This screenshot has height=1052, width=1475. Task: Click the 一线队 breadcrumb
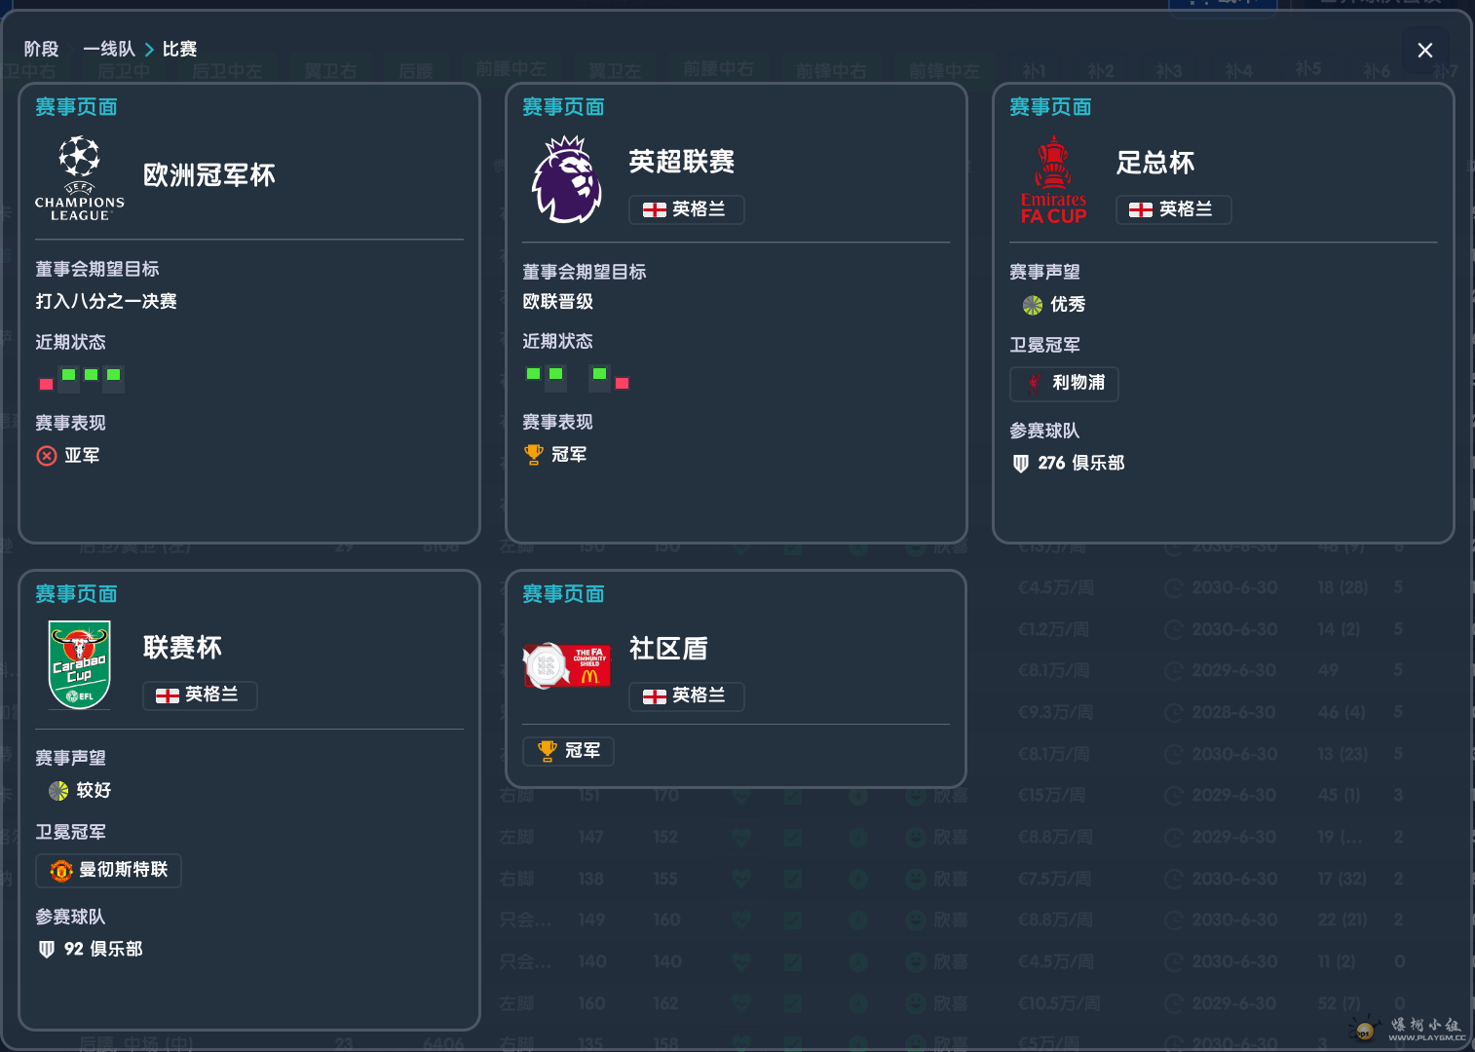[109, 49]
